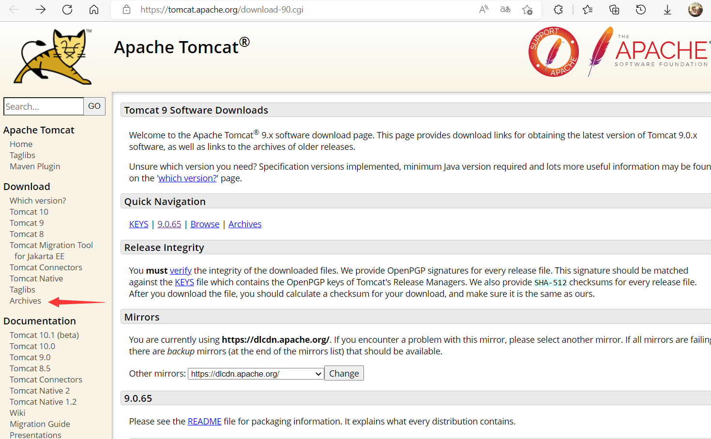Click the Tomcat 9 Software Downloads heading
The width and height of the screenshot is (711, 439).
click(x=196, y=110)
